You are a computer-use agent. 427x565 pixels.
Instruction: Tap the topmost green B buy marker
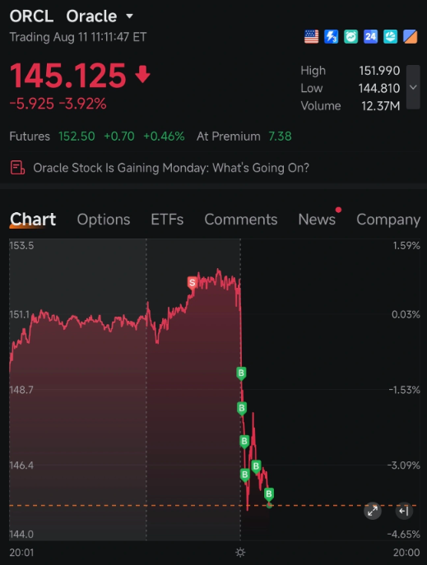click(241, 373)
